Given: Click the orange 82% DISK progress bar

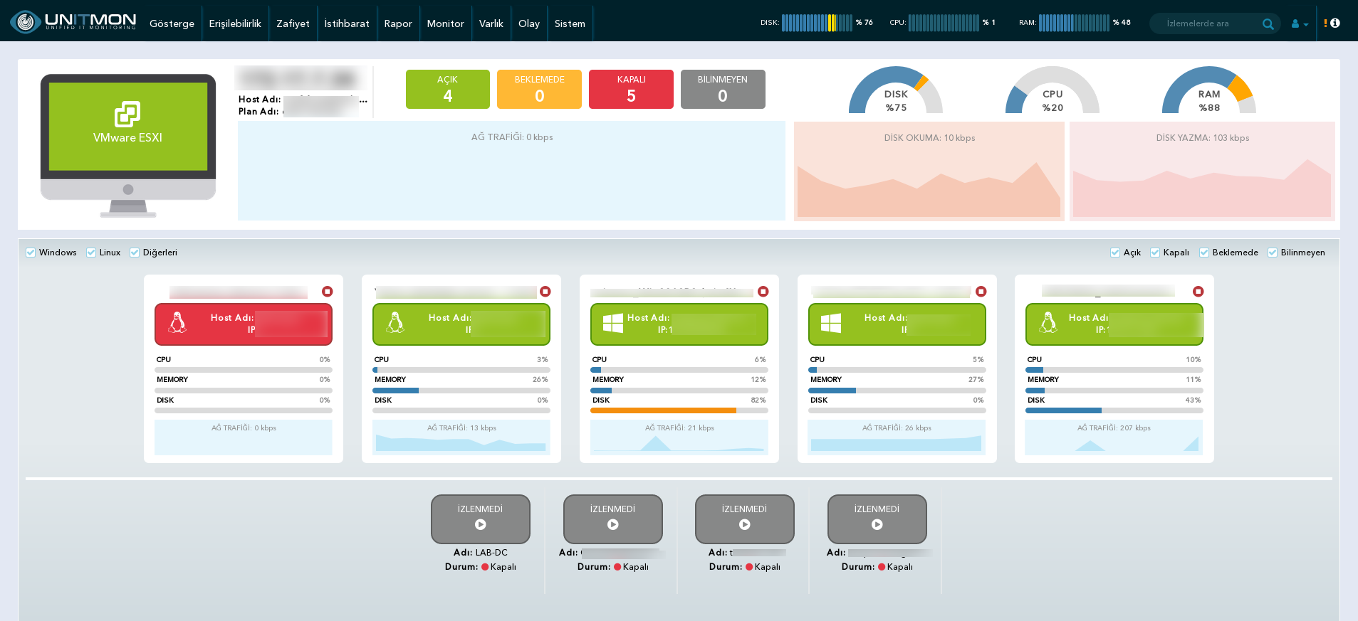Looking at the screenshot, I should [x=679, y=410].
